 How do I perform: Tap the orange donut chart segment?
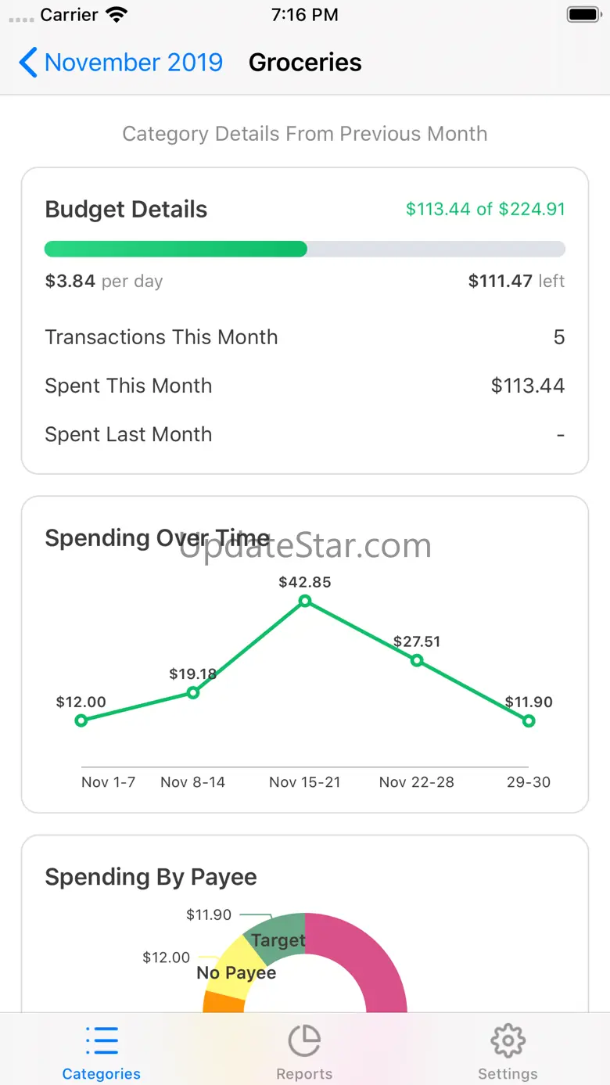213,1002
